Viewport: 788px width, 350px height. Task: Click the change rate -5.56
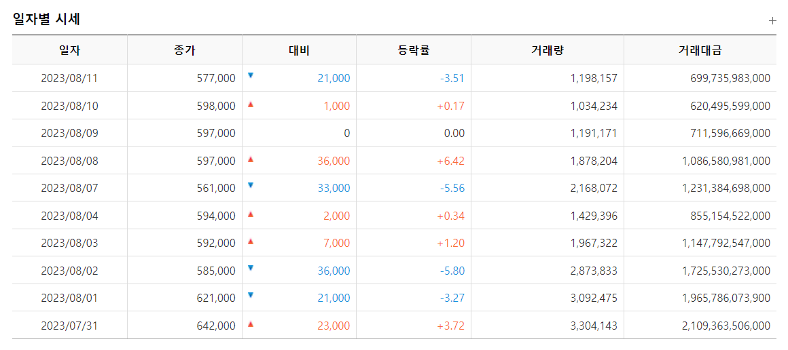(x=451, y=189)
